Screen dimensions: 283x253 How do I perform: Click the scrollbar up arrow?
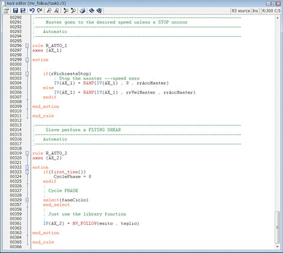click(x=278, y=18)
